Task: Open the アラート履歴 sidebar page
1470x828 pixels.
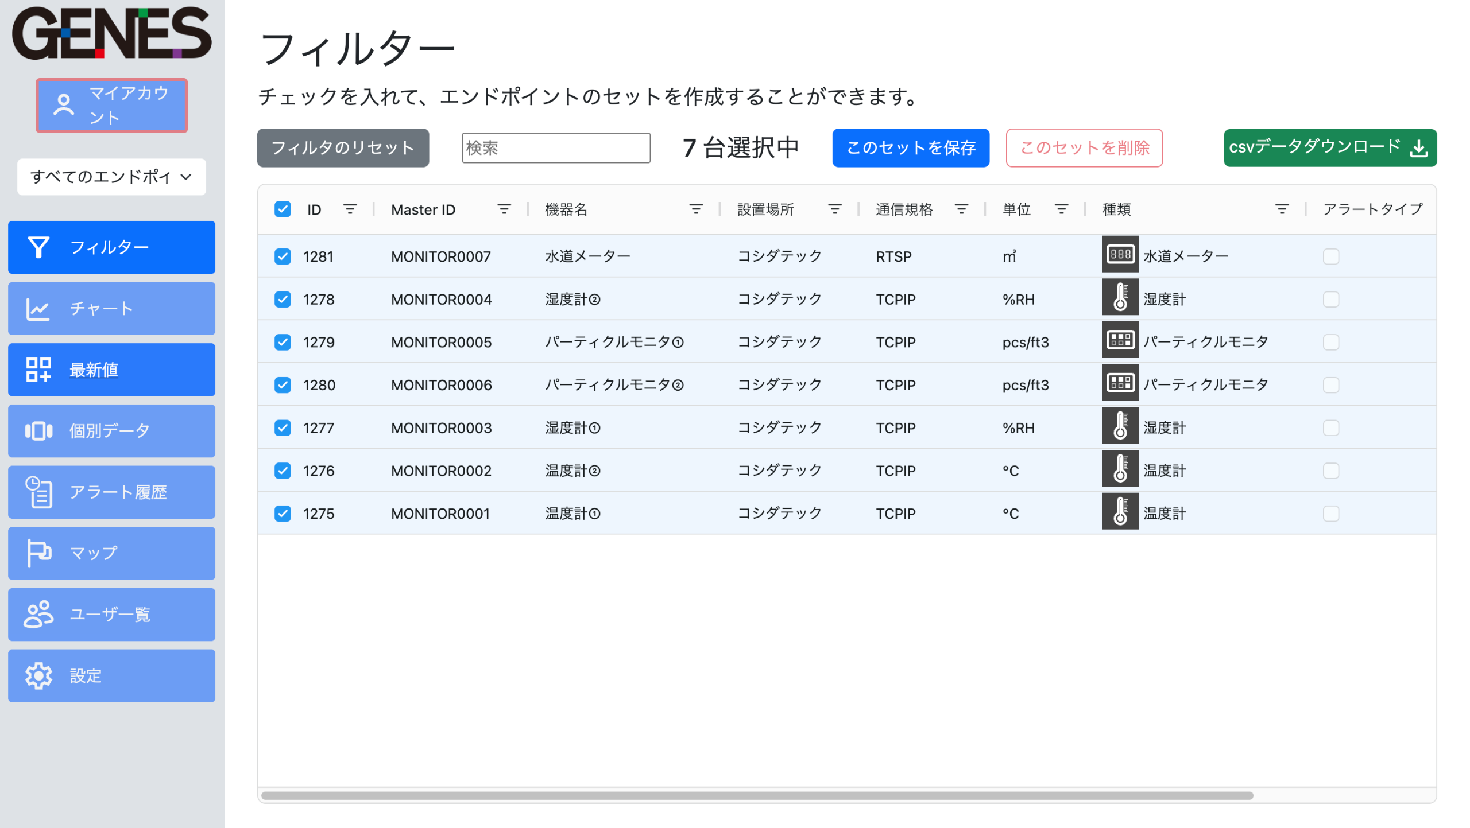Action: pos(111,492)
